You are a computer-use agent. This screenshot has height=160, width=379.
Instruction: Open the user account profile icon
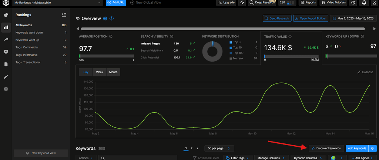click(x=375, y=3)
